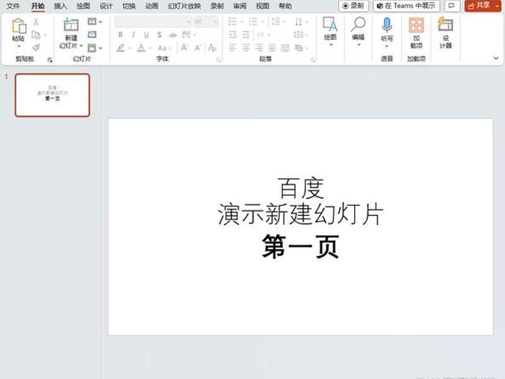Viewport: 505px width, 379px height.
Task: Start Dictate (听写) with the microphone
Action: click(387, 33)
